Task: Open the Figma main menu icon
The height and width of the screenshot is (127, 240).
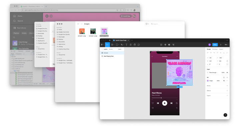Action: pos(102,45)
